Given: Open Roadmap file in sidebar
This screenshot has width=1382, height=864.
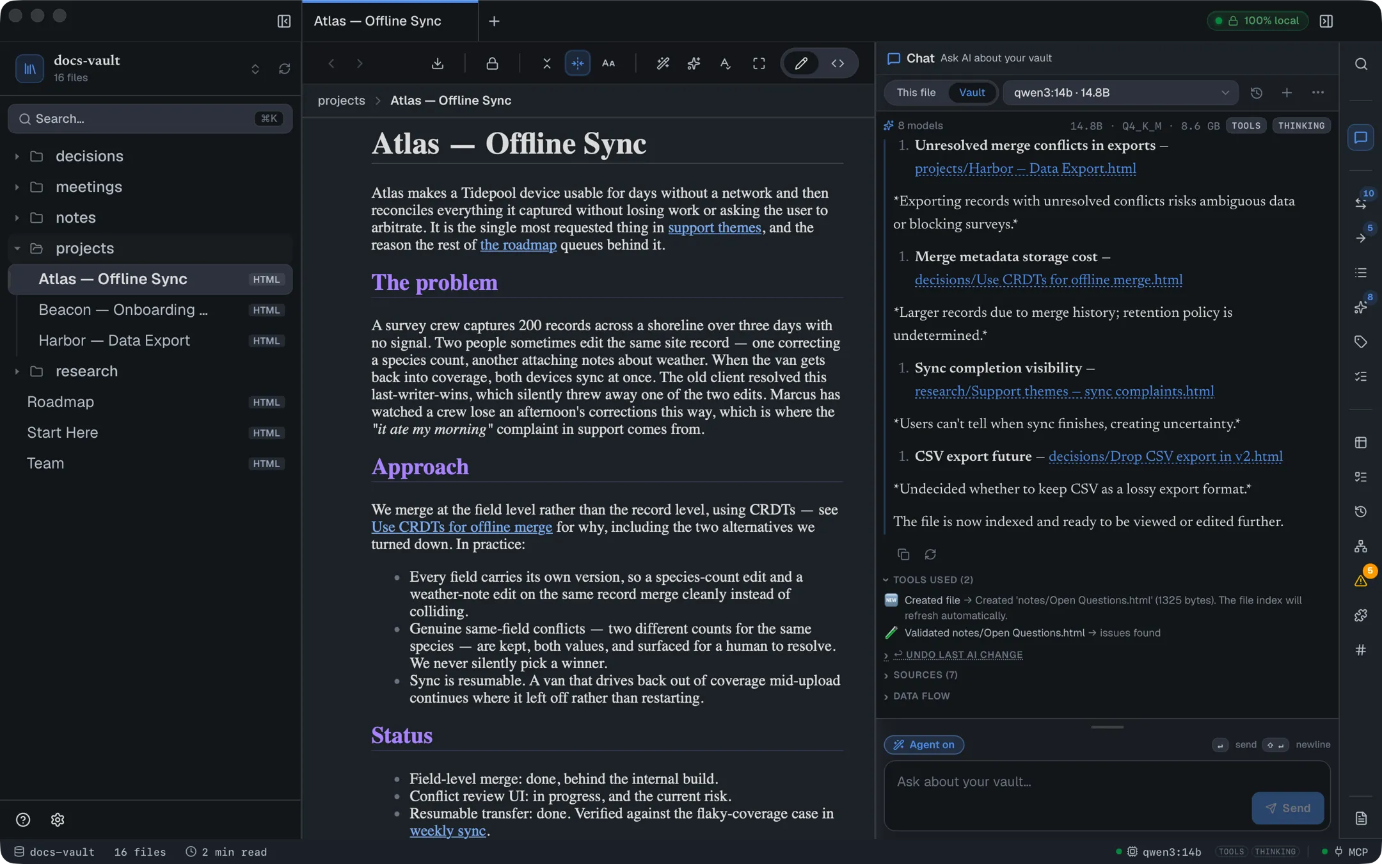Looking at the screenshot, I should (x=150, y=402).
